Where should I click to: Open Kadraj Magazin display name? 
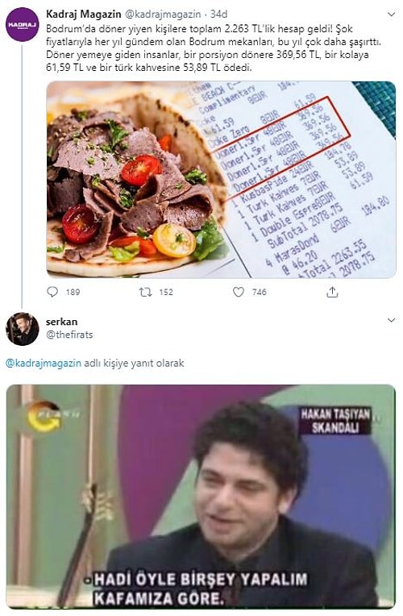(83, 15)
